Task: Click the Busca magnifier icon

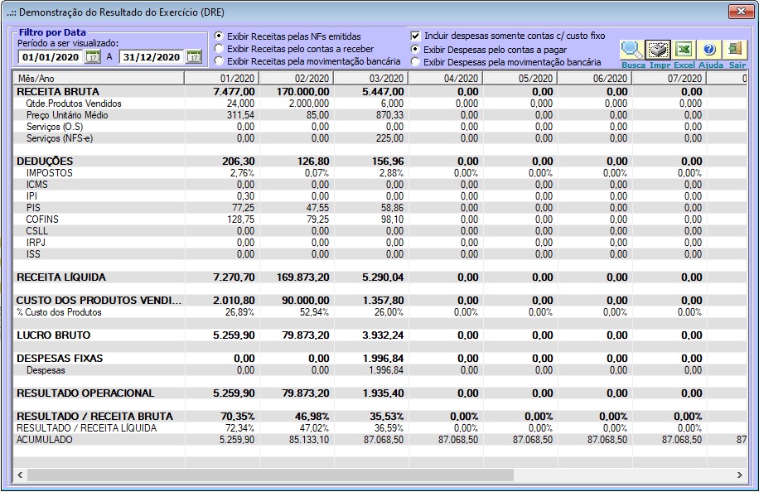Action: point(631,50)
